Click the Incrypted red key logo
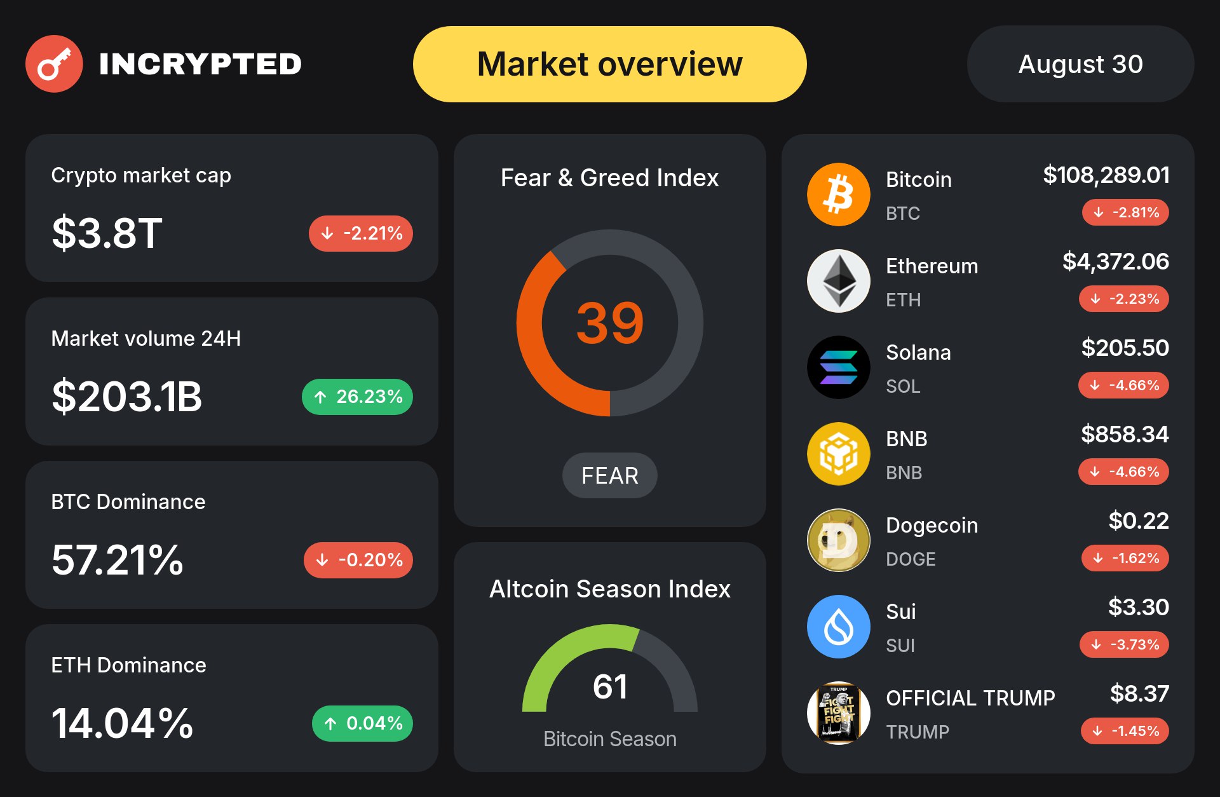Screen dimensions: 1220x797 pos(54,64)
